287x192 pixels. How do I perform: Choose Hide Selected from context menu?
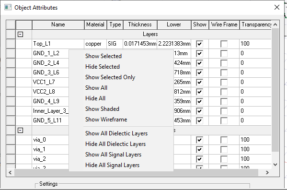point(121,67)
